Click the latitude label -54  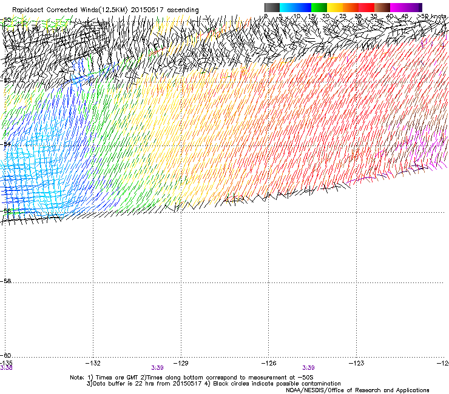coord(5,144)
